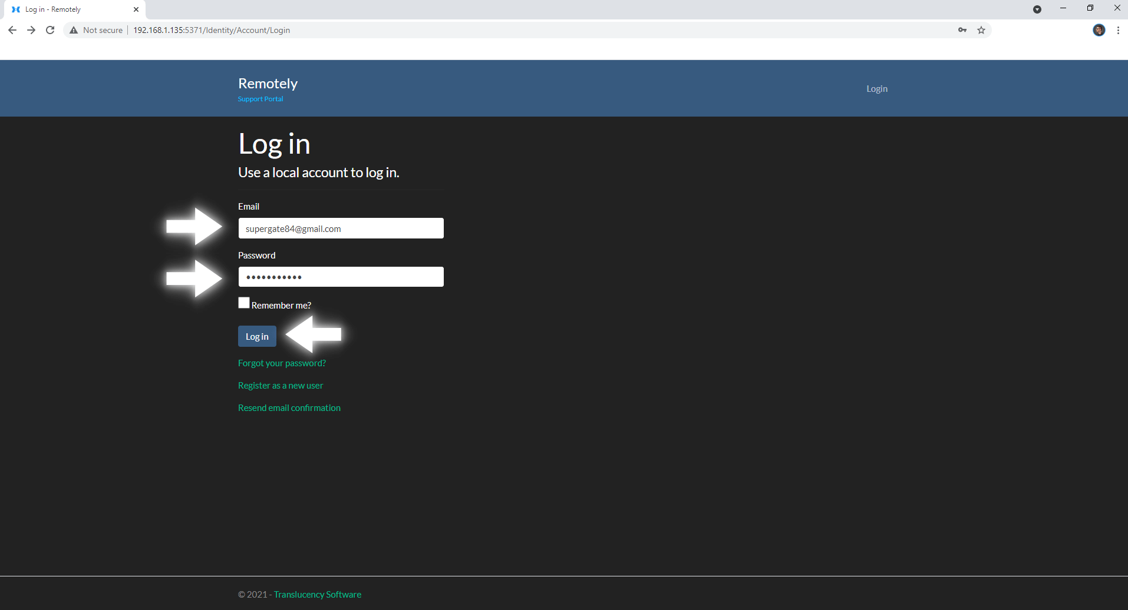Open Register as a new user link
Viewport: 1128px width, 610px height.
281,386
